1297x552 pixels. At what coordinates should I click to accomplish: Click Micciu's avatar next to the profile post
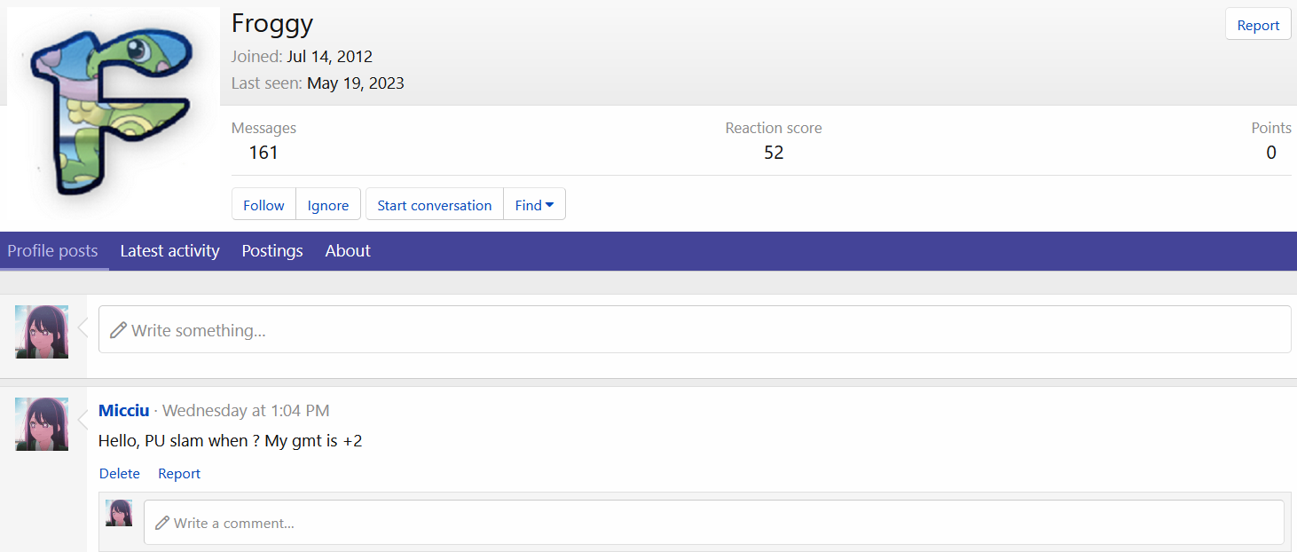42,424
